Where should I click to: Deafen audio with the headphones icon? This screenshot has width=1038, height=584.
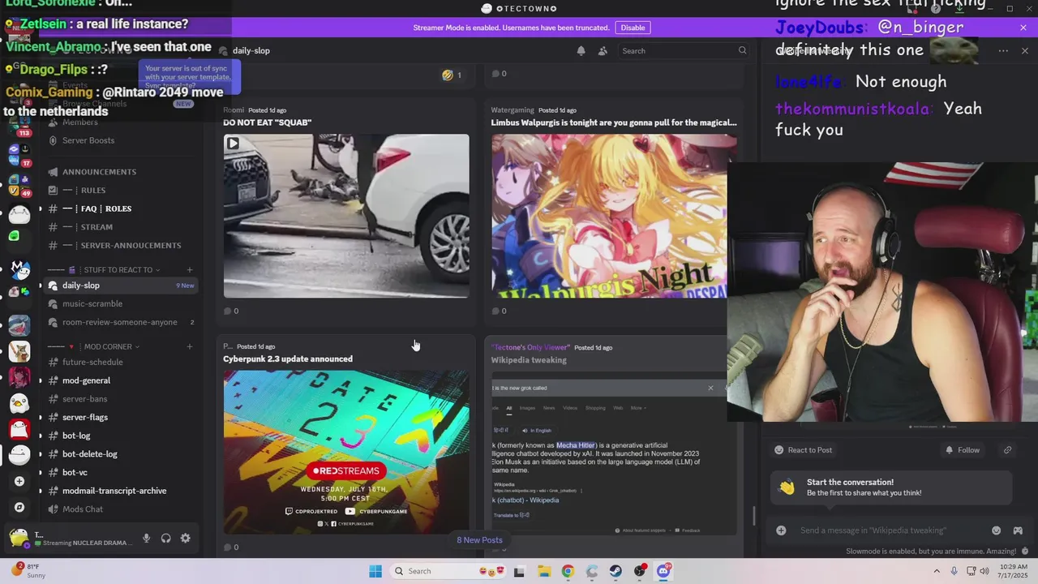[x=166, y=538]
